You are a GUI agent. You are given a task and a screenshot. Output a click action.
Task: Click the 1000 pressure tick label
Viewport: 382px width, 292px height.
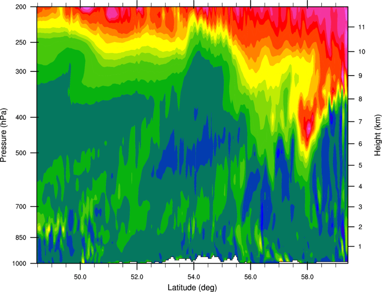tap(19, 264)
